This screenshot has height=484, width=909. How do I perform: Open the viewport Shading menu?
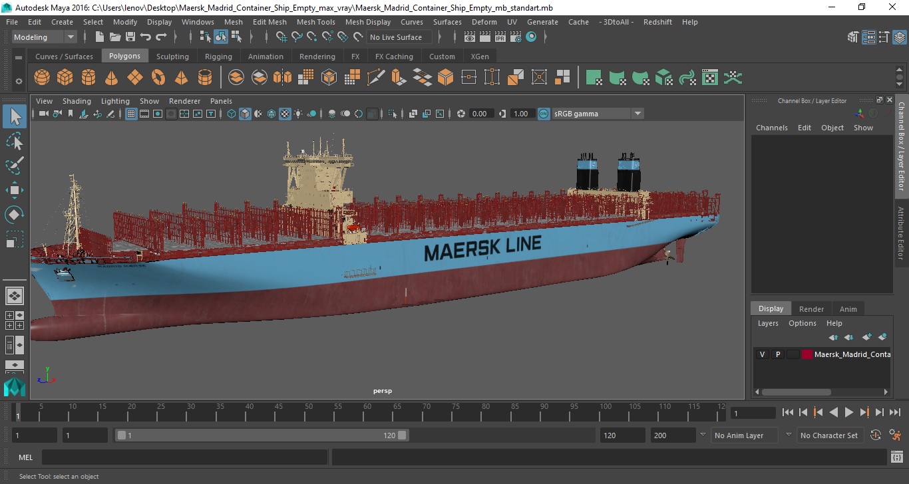click(77, 101)
